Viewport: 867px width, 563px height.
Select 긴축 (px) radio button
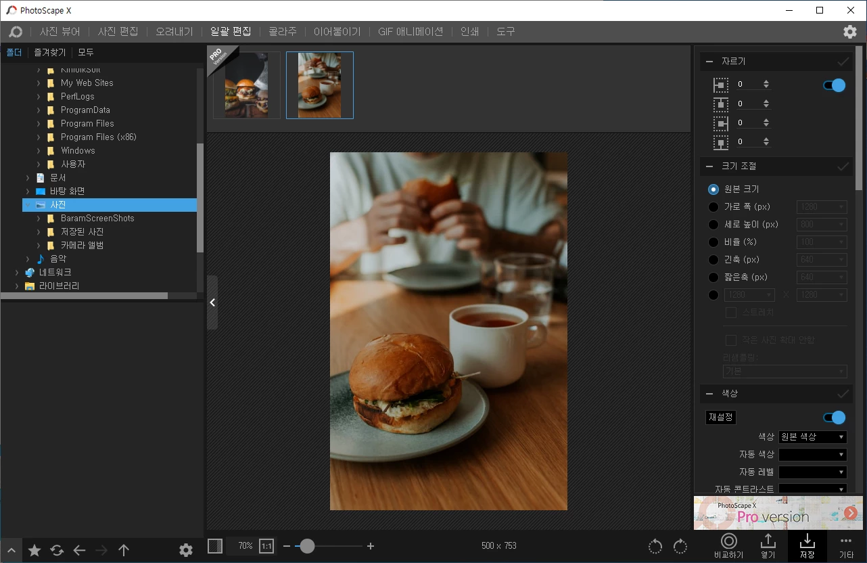coord(713,260)
